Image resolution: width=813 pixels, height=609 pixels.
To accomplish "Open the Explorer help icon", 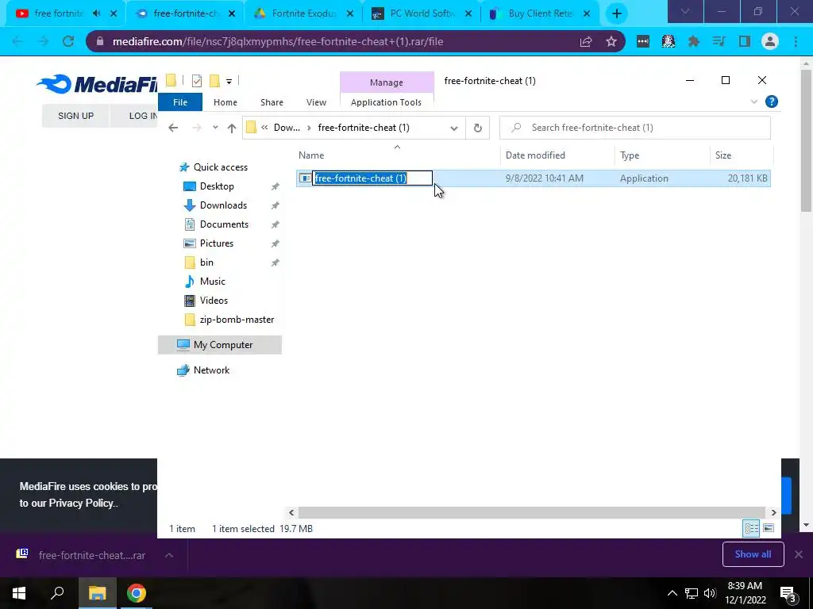I will (772, 101).
